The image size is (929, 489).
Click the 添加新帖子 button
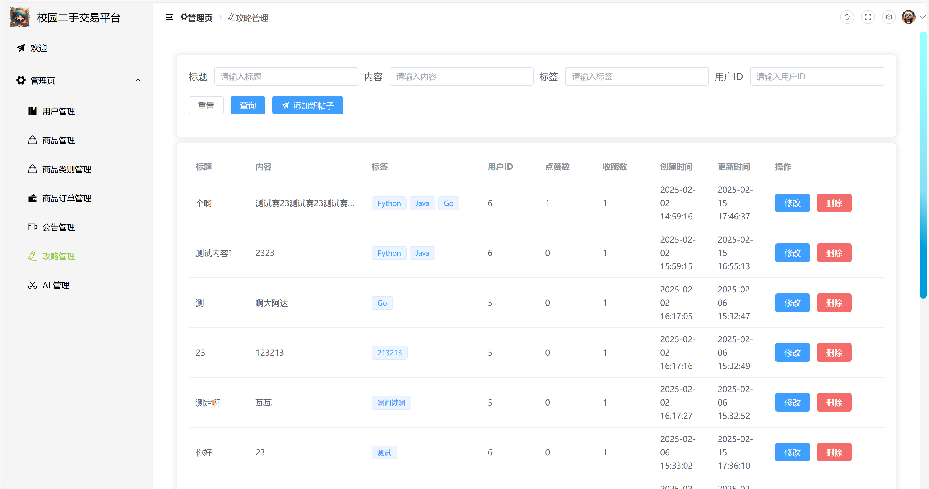[307, 106]
